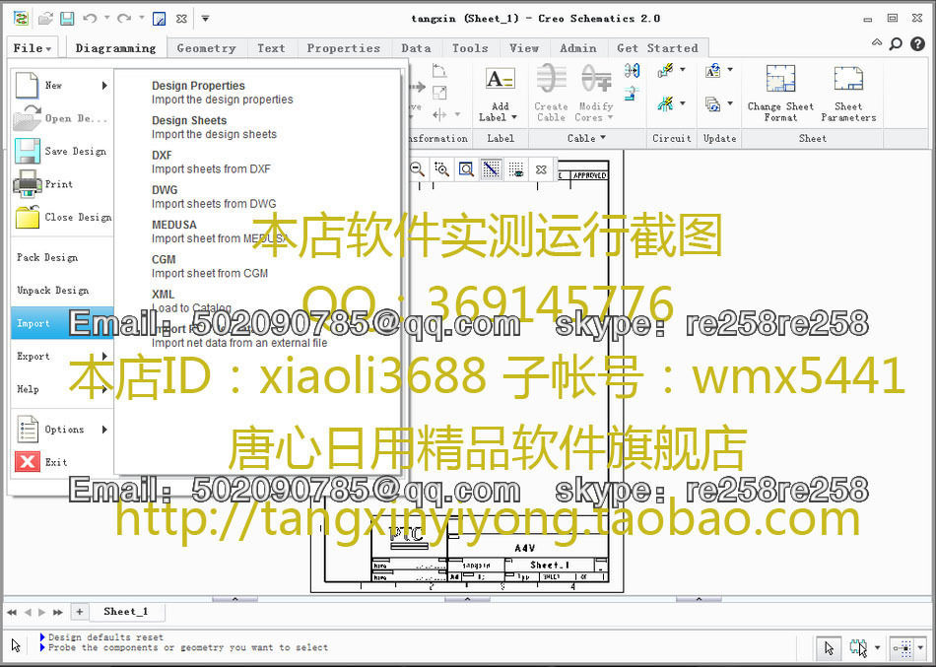
Task: Switch to the Properties ribbon tab
Action: pos(343,48)
